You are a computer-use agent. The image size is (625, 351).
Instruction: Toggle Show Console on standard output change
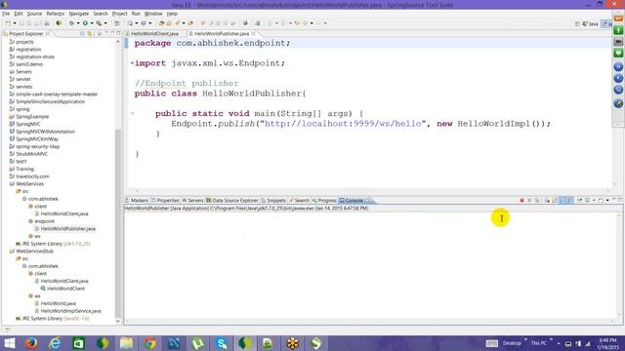pyautogui.click(x=562, y=200)
